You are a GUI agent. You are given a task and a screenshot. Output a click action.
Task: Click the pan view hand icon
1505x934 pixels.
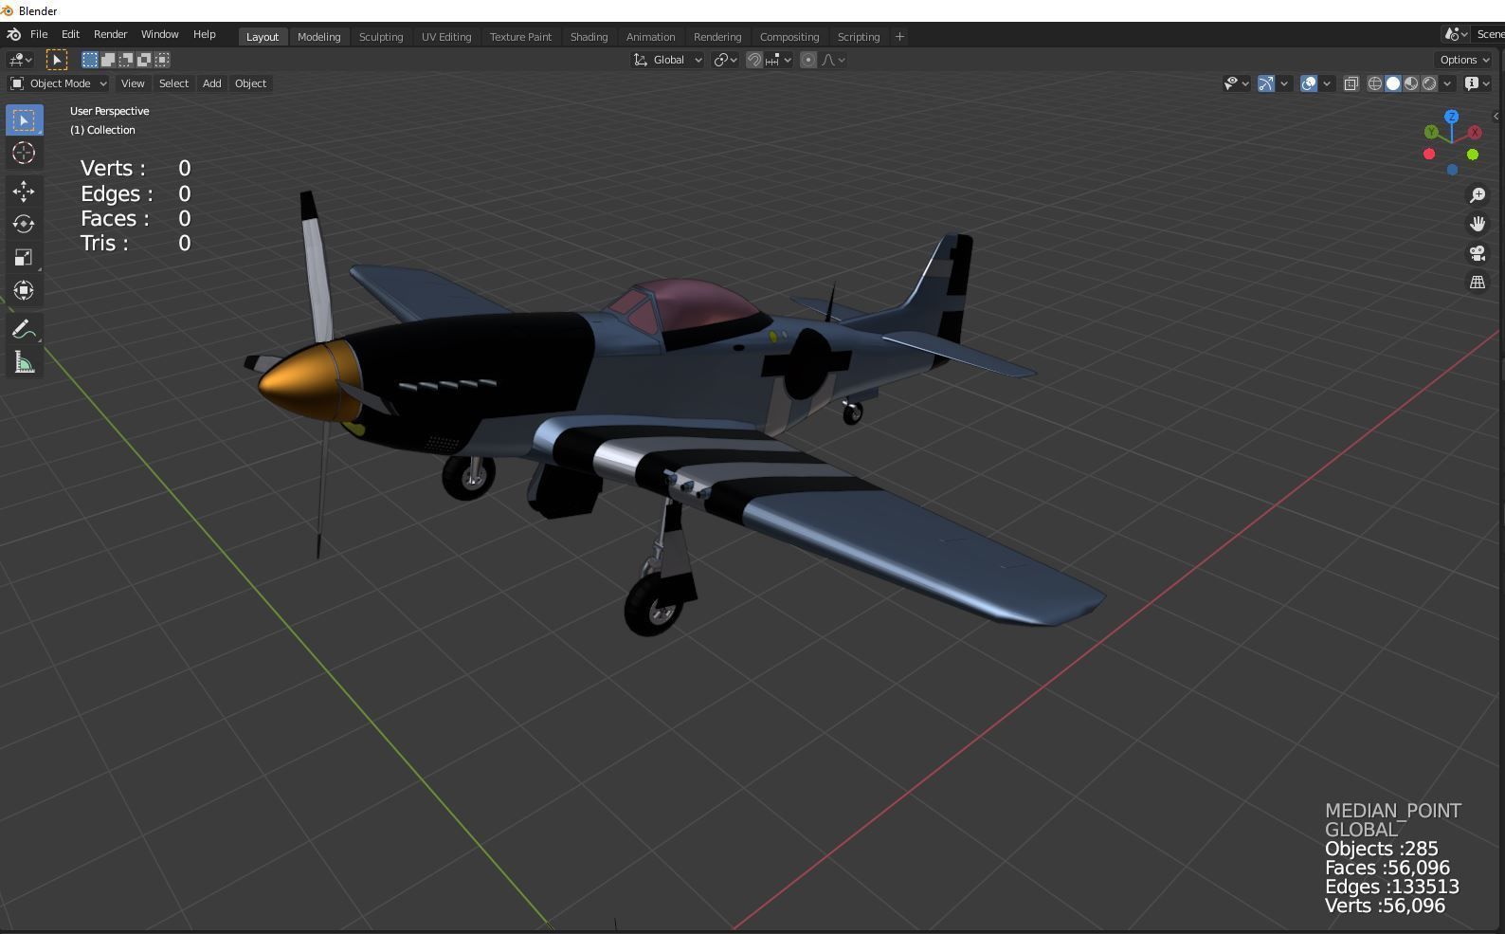(x=1478, y=224)
